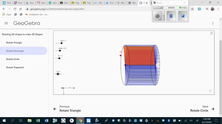Pause the screen recording
The height and width of the screenshot is (124, 222).
click(171, 16)
